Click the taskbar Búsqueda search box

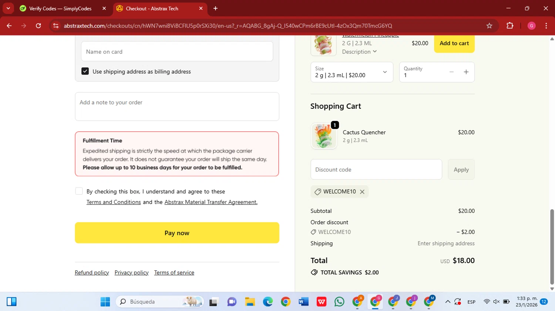click(x=160, y=302)
